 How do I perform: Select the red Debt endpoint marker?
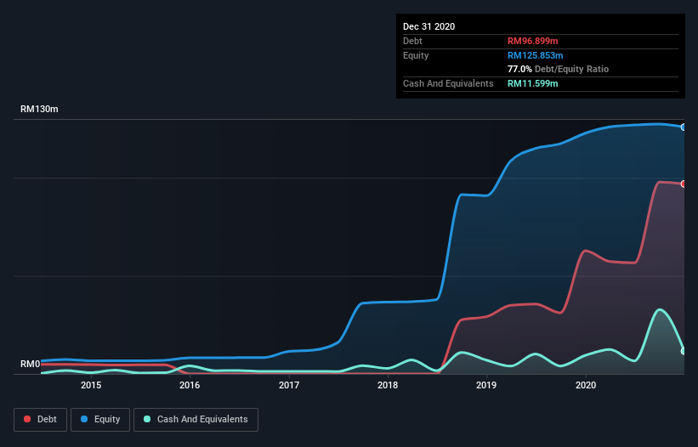(x=684, y=184)
